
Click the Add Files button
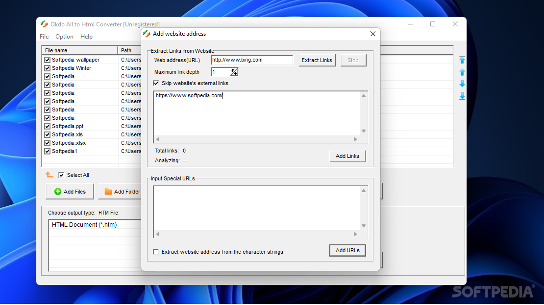(70, 192)
